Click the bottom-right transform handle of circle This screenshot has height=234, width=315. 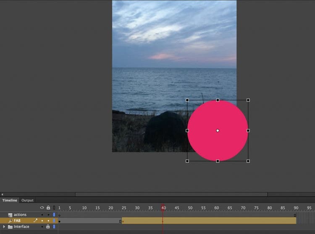[x=248, y=161]
